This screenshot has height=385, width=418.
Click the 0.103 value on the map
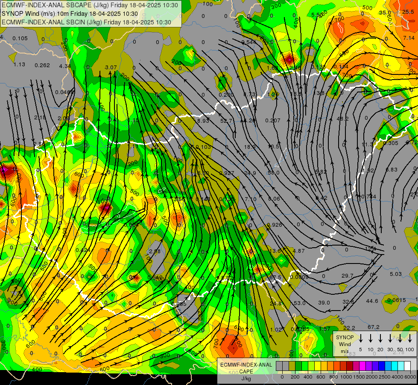[x=203, y=147]
